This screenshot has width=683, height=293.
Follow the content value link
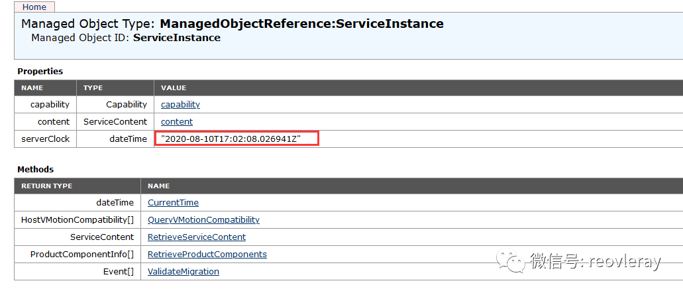click(177, 122)
